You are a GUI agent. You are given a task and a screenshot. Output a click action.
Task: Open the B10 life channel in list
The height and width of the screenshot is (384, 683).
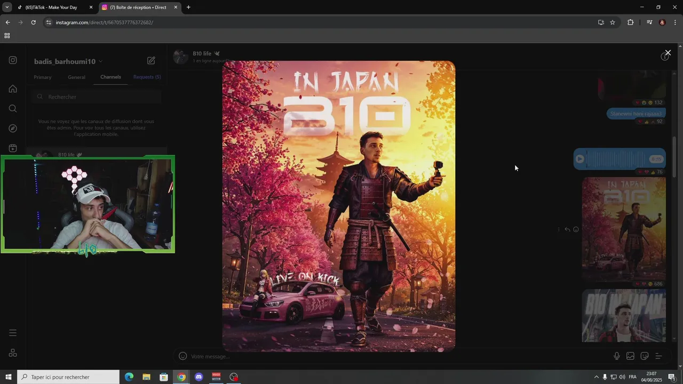click(96, 155)
